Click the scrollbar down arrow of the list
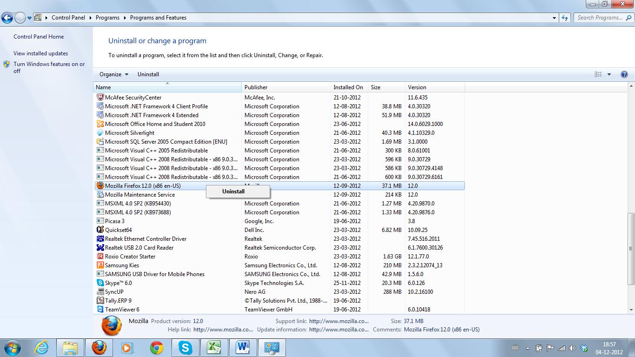 tap(631, 310)
